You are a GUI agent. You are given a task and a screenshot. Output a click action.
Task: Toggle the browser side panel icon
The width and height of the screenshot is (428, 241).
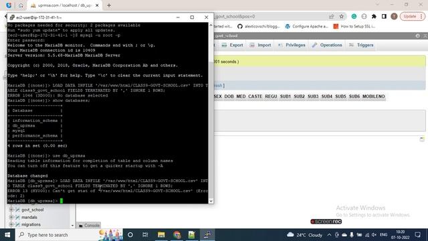tap(384, 16)
